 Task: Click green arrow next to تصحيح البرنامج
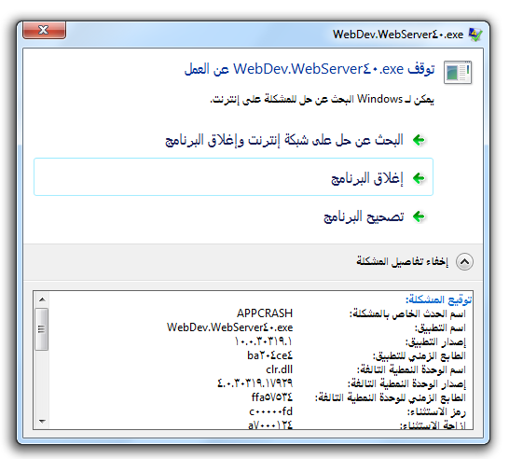tap(419, 216)
